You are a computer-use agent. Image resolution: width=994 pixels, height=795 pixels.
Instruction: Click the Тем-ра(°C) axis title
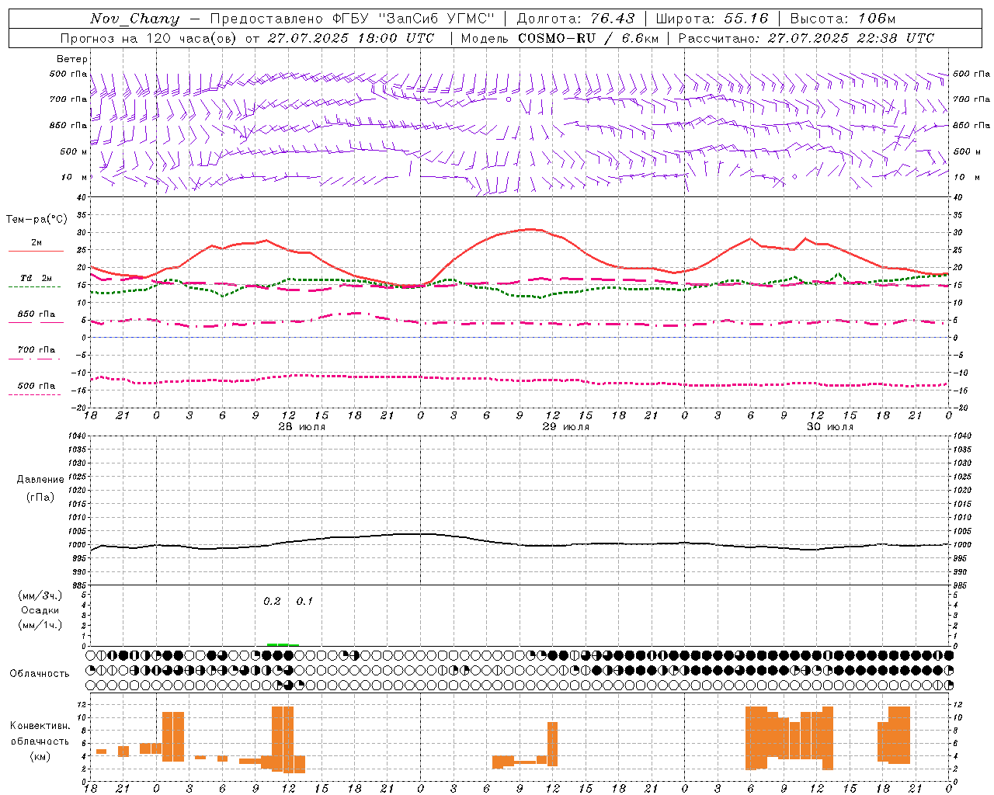(36, 220)
